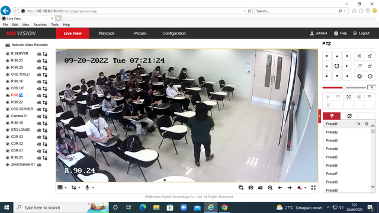Screen dimensions: 379x213
Task: Configure Preset1 gear button
Action: (x=367, y=124)
